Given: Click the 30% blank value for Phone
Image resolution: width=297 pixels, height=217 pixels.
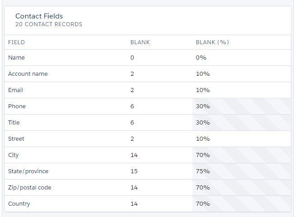Looking at the screenshot, I should tap(203, 106).
